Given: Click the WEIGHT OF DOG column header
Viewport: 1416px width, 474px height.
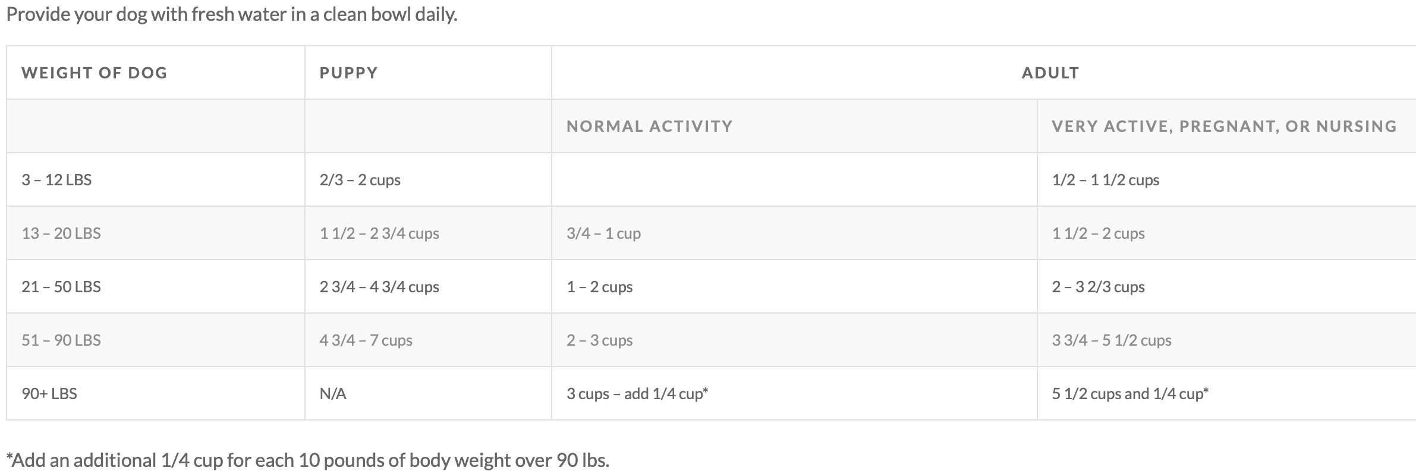Looking at the screenshot, I should coord(95,72).
